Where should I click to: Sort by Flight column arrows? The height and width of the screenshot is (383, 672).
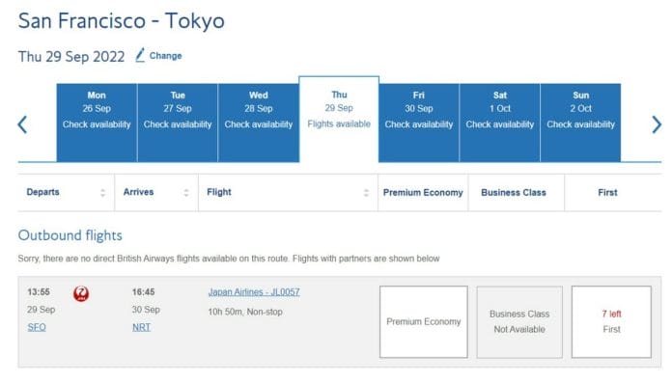pos(366,193)
